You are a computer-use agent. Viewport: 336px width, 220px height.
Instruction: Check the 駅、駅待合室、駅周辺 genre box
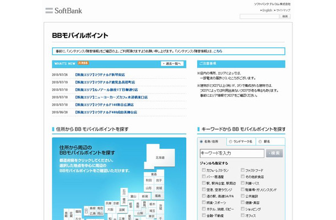pos(204,183)
